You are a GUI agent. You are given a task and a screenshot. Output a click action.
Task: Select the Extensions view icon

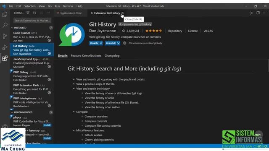(5, 58)
